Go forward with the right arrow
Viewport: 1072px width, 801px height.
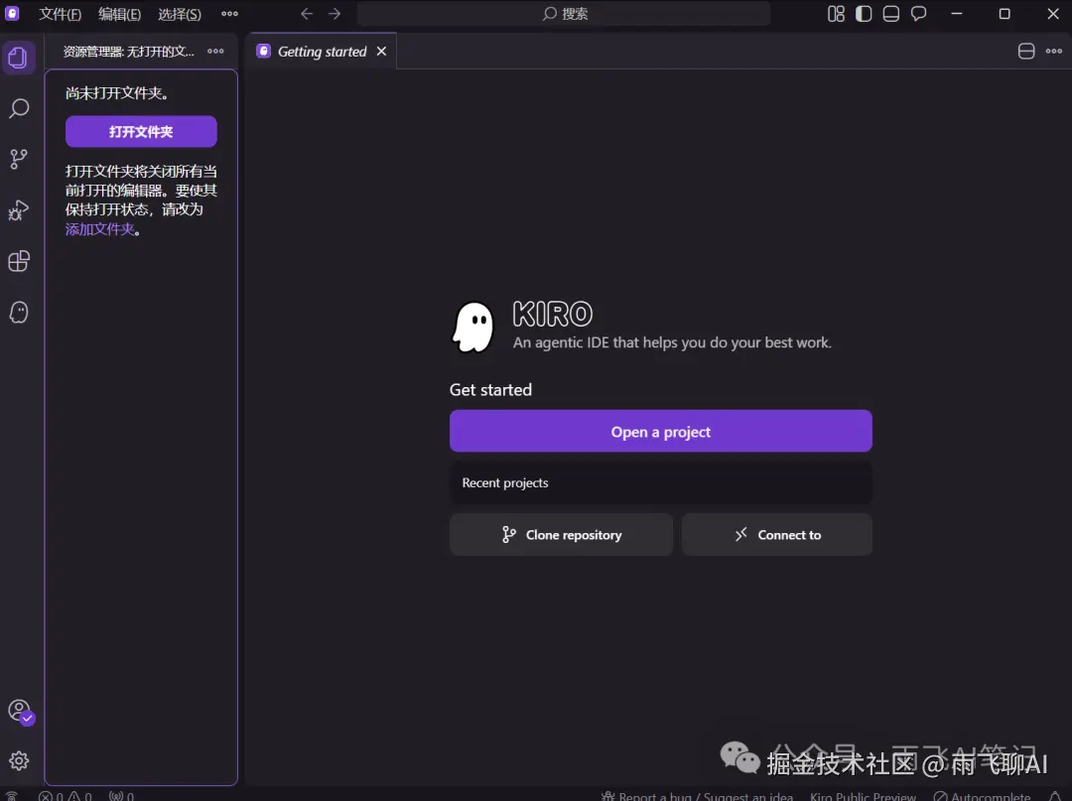click(335, 14)
